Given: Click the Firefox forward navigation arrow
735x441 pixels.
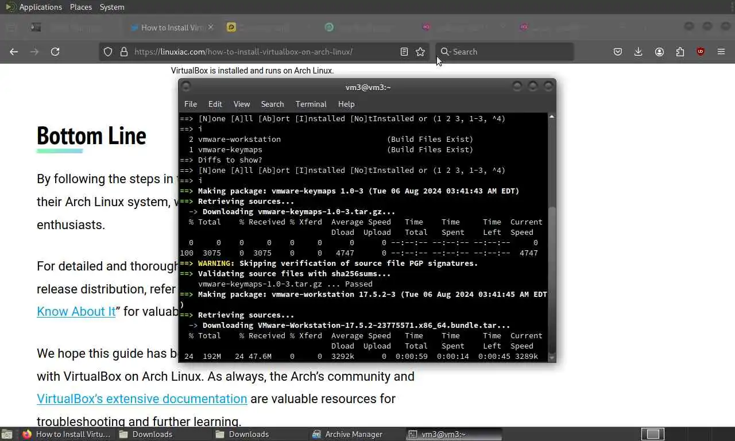Looking at the screenshot, I should point(34,52).
